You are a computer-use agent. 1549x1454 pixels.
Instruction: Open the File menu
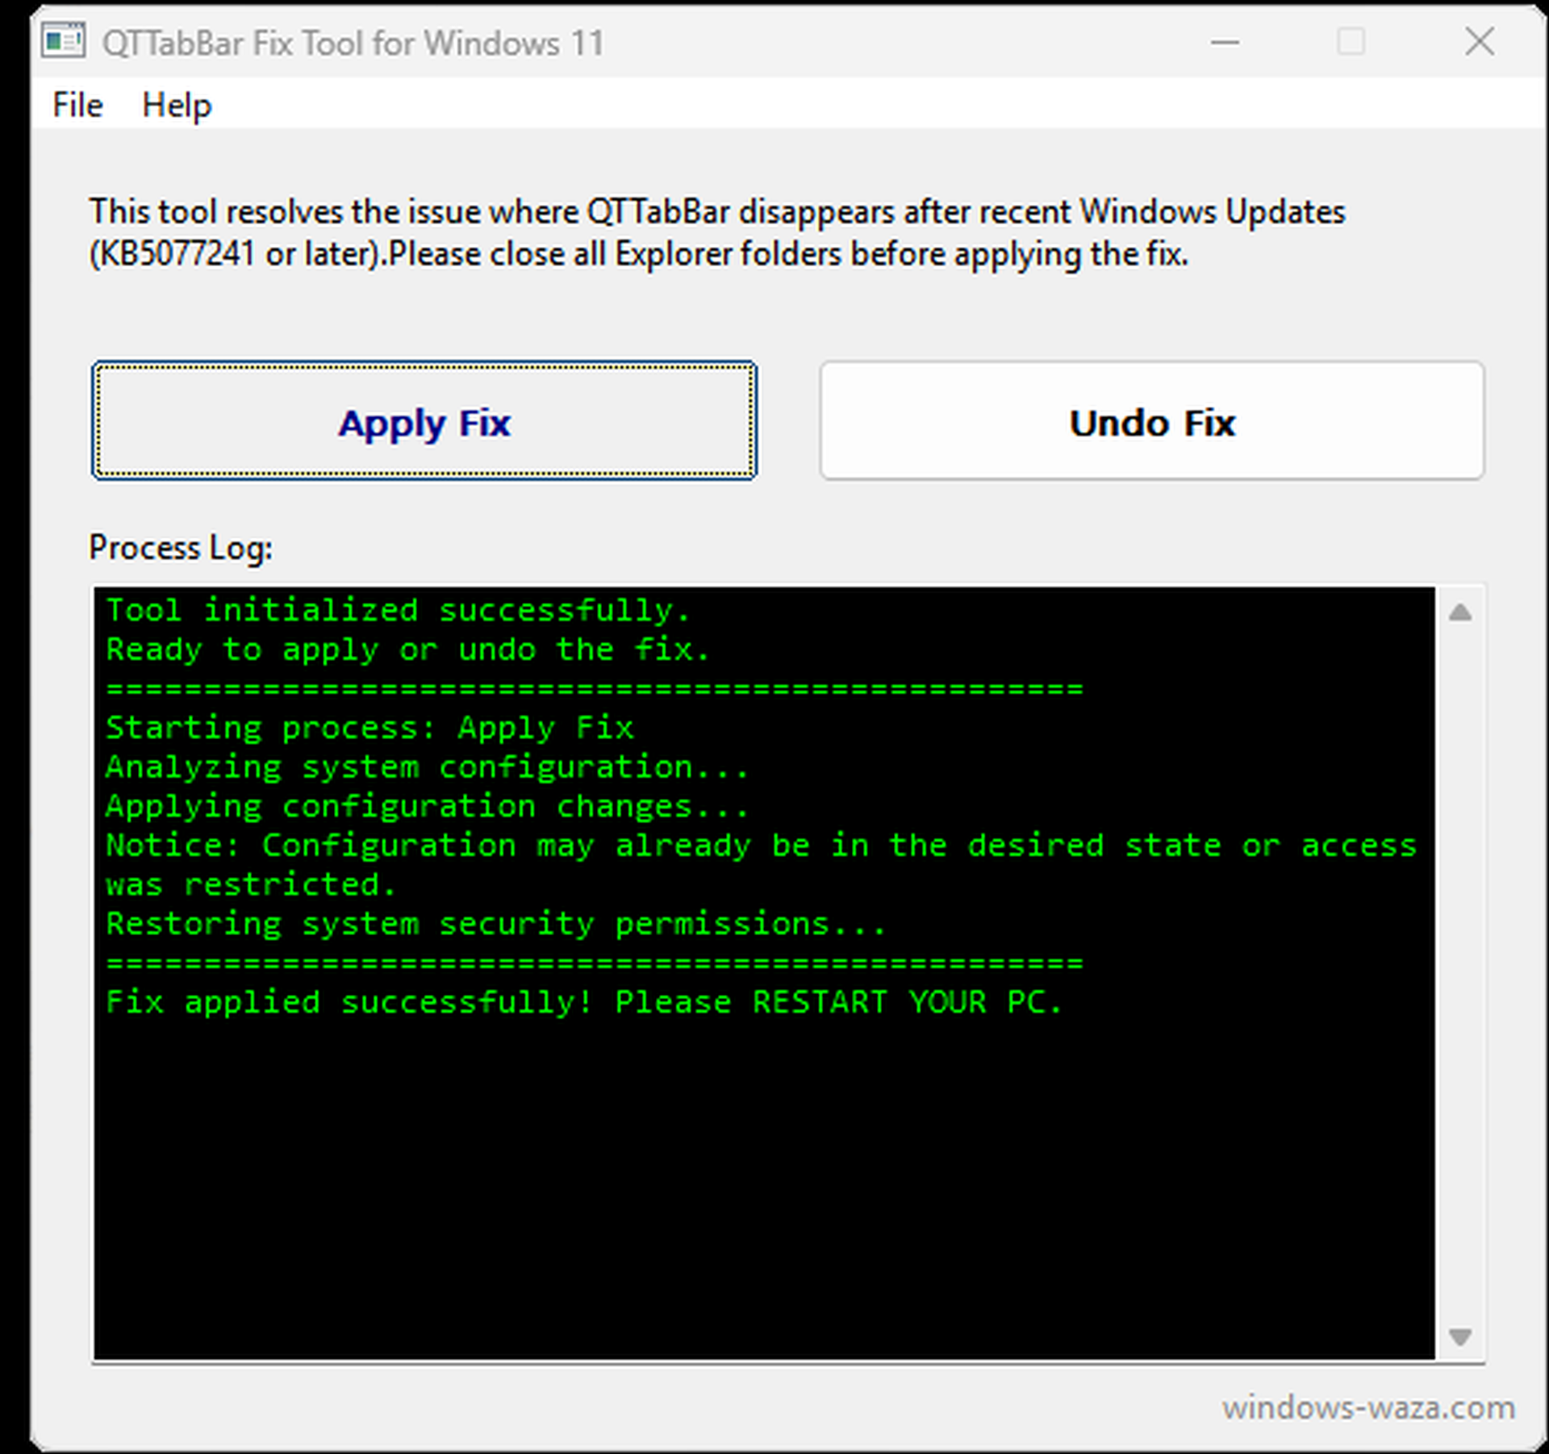coord(77,105)
